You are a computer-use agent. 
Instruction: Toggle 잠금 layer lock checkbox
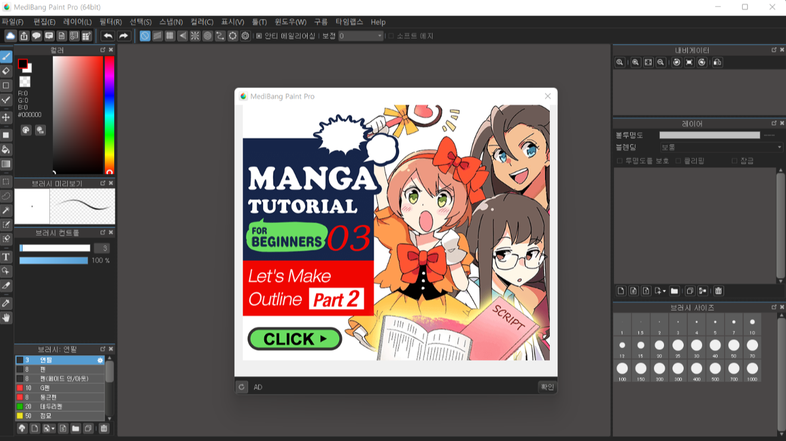(x=734, y=161)
